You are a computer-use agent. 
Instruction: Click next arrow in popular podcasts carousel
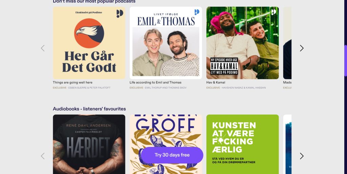302,48
